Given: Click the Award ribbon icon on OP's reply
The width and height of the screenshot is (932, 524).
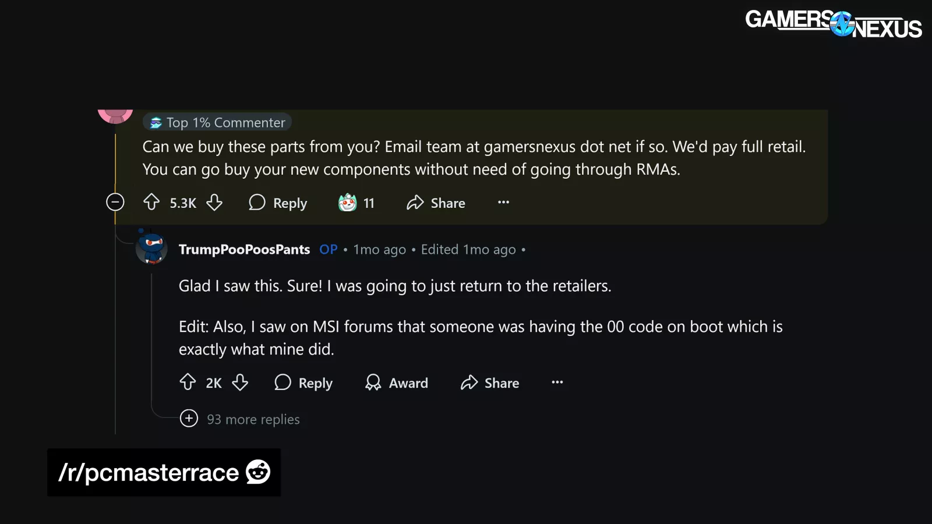Looking at the screenshot, I should [x=373, y=382].
